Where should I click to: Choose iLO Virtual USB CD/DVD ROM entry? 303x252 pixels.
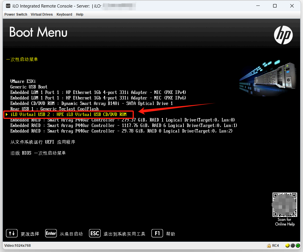pyautogui.click(x=68, y=115)
